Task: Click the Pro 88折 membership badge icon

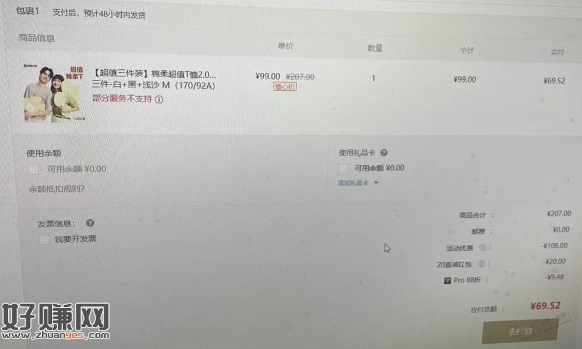Action: point(447,280)
